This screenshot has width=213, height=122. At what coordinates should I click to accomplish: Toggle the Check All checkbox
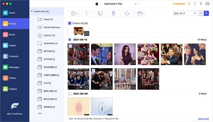pyautogui.click(x=70, y=23)
